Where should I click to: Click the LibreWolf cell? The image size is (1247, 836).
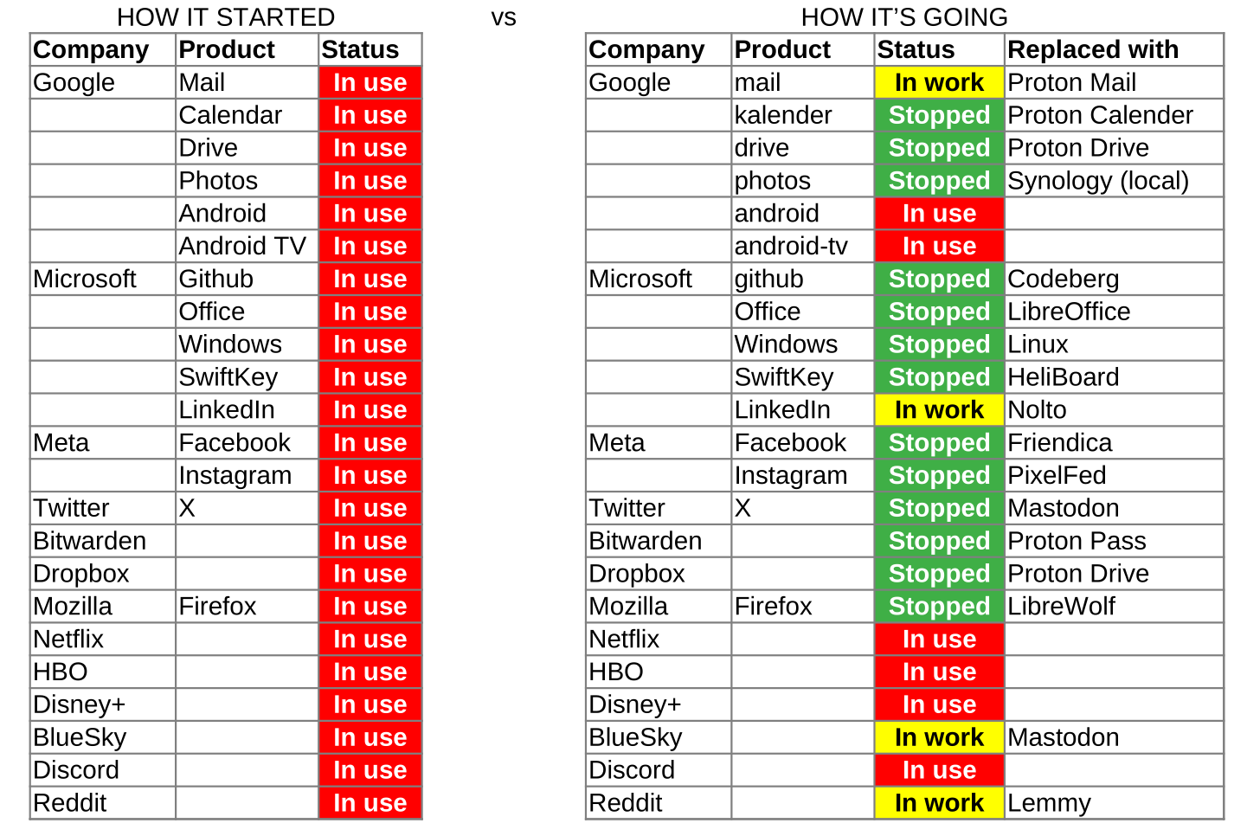1061,607
